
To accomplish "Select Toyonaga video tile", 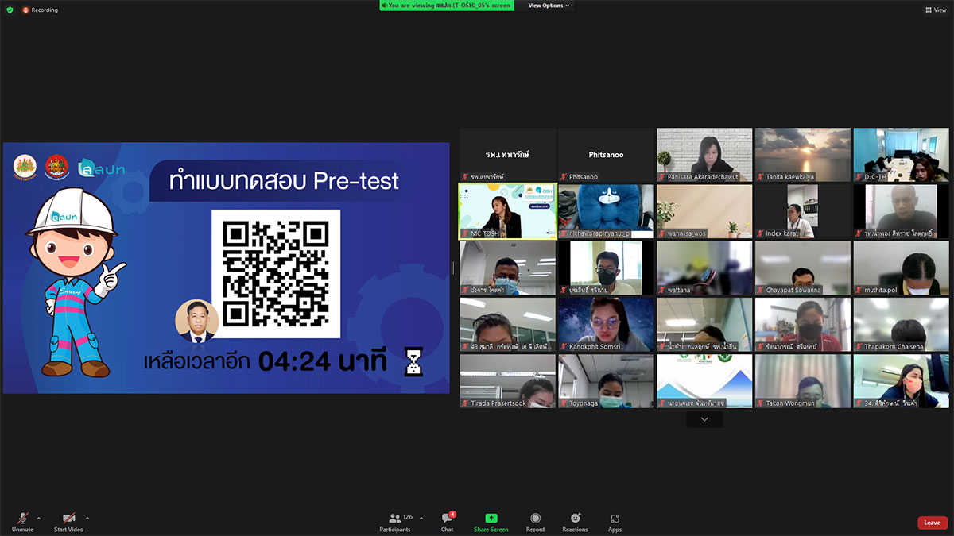I will [x=606, y=381].
